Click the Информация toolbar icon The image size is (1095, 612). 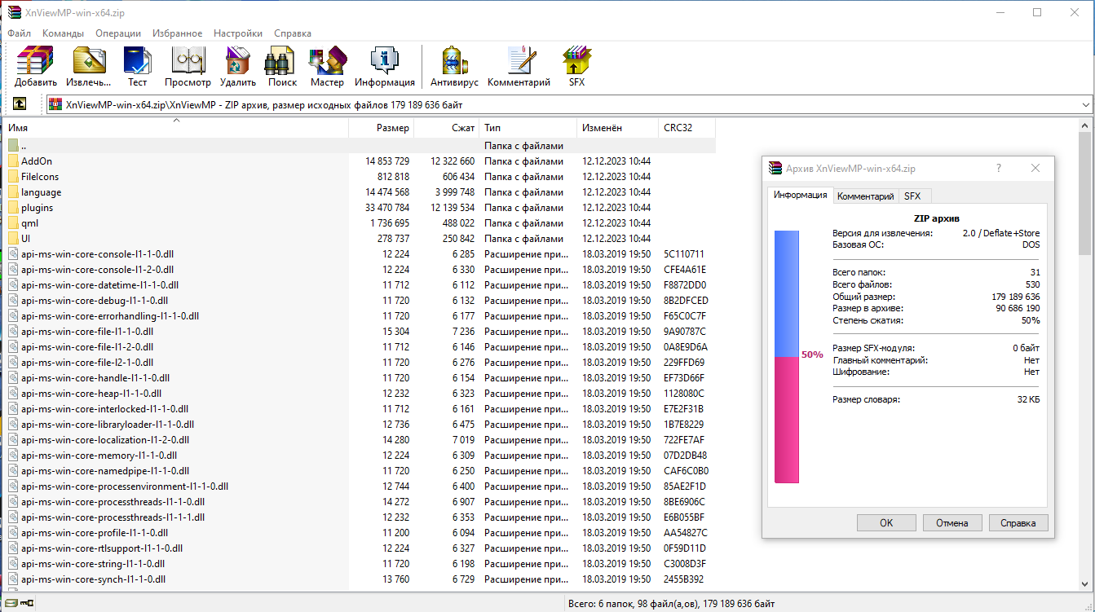[x=385, y=67]
